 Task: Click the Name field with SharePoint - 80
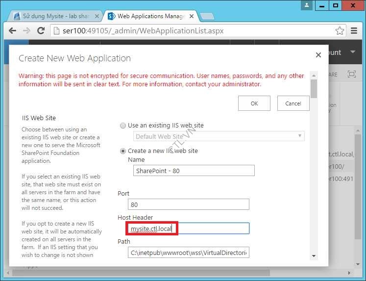click(194, 171)
